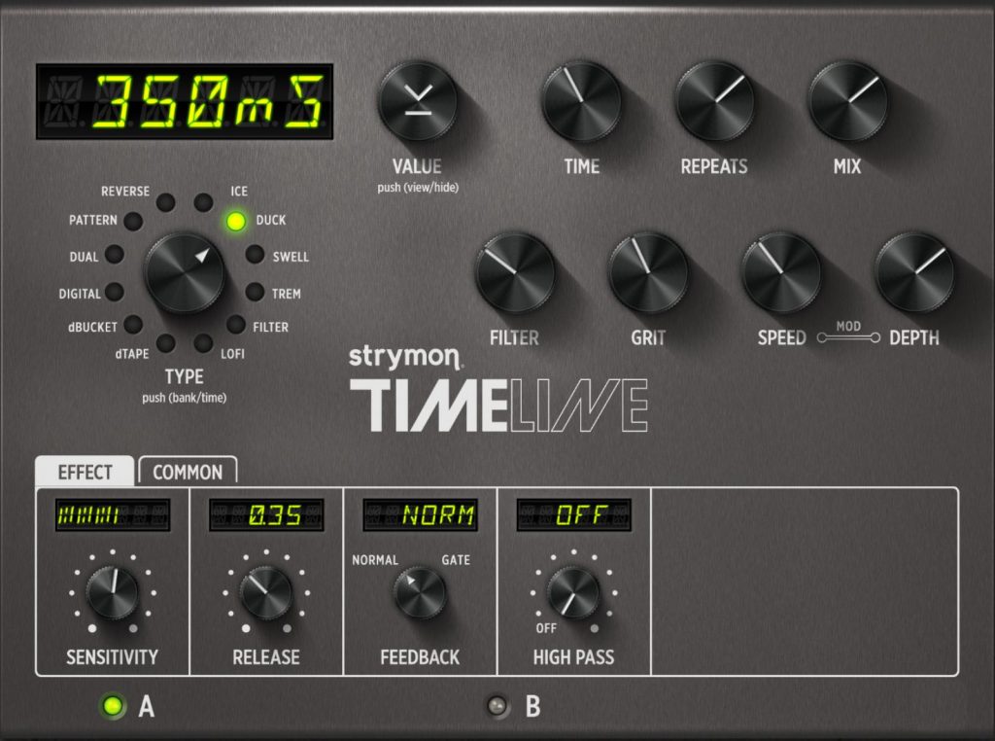This screenshot has width=995, height=741.
Task: Click the HIGH PASS knob
Action: [x=573, y=592]
